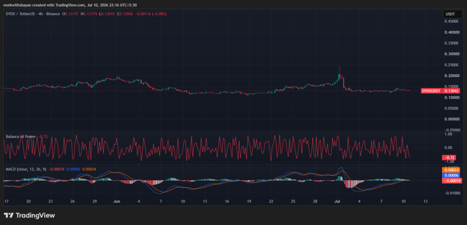Click the blue 0.00006 axis label

[x=451, y=175]
